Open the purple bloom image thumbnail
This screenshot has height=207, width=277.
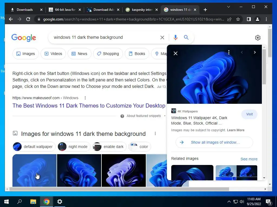124,170
